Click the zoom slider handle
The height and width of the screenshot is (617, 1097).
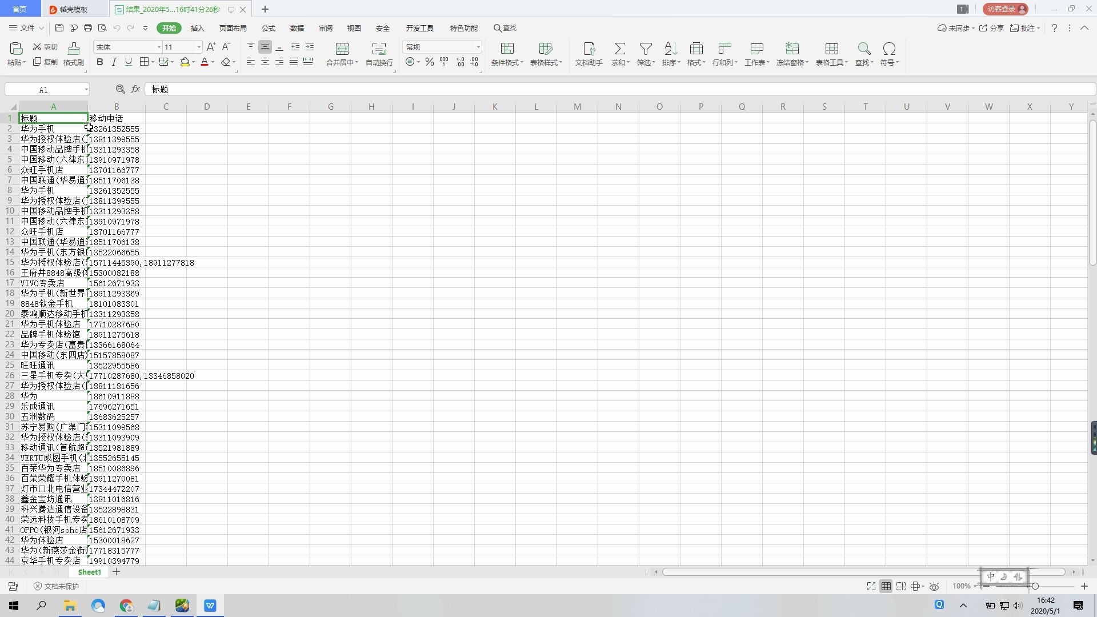1035,586
